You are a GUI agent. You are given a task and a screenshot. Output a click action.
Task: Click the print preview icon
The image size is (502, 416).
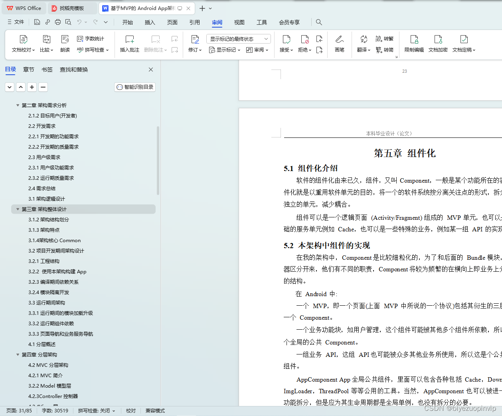tap(68, 22)
